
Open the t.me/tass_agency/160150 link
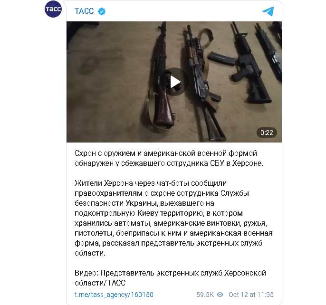click(x=114, y=295)
